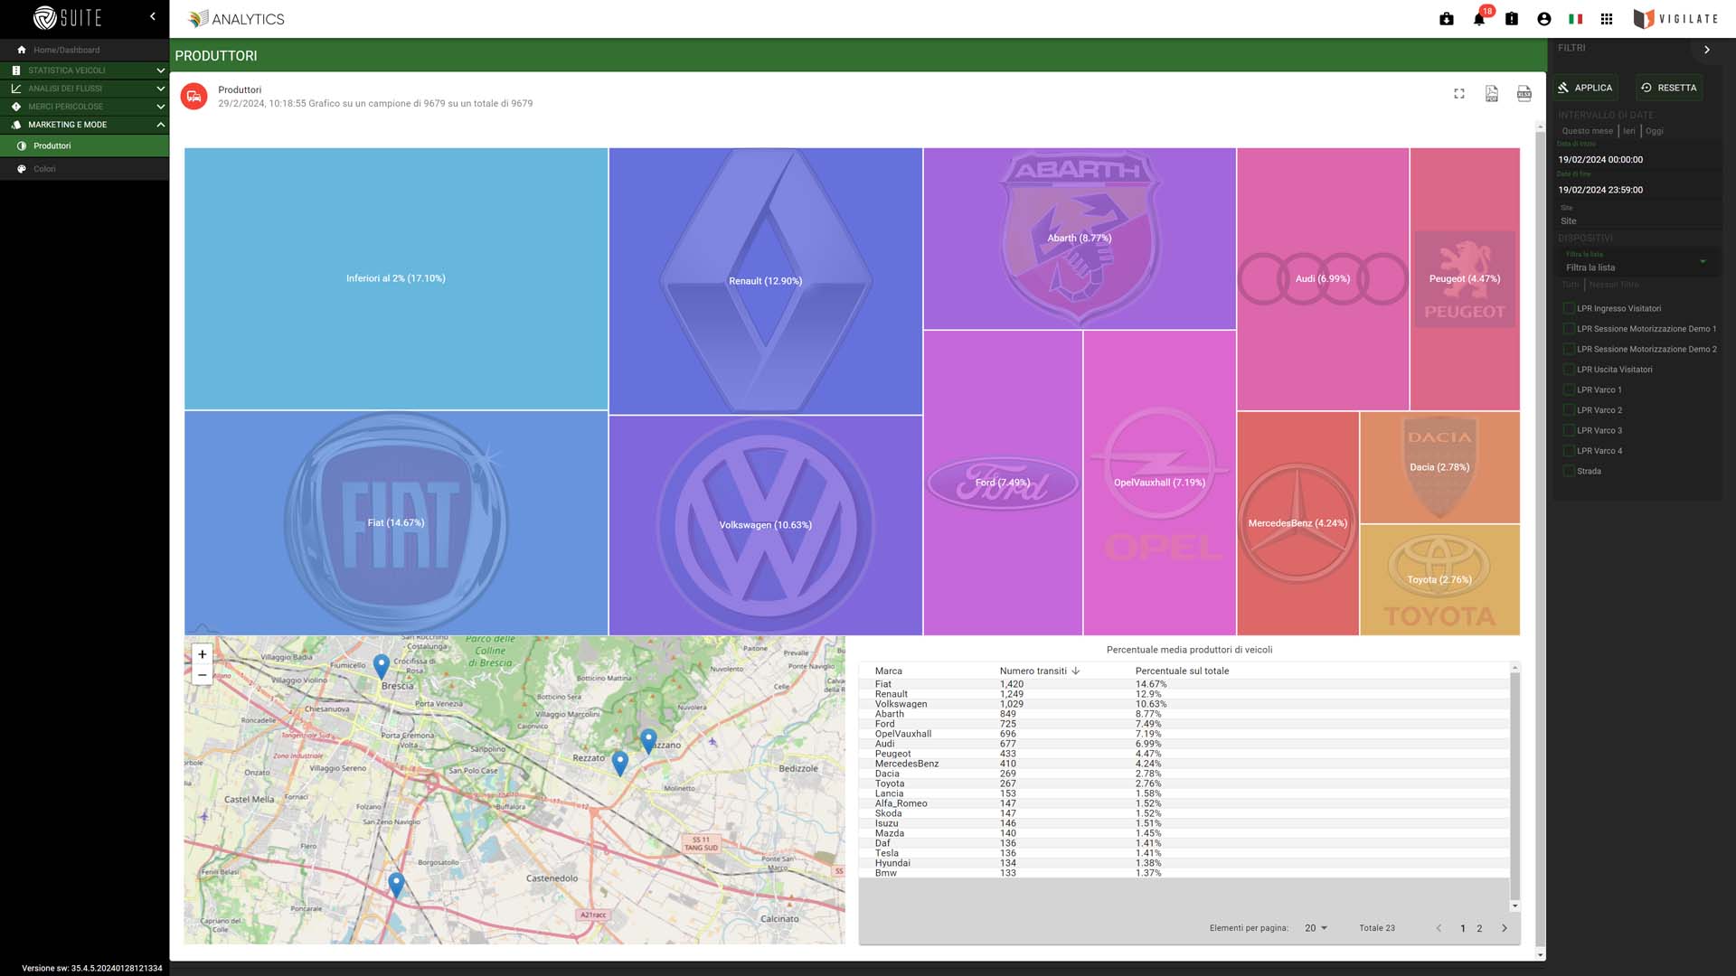Check the Strada device
Viewport: 1736px width, 976px height.
1569,471
